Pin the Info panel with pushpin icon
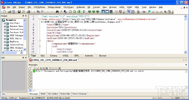 [23, 58]
